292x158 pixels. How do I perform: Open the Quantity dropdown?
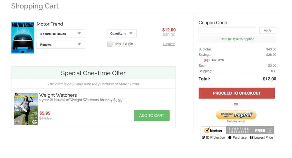121,34
